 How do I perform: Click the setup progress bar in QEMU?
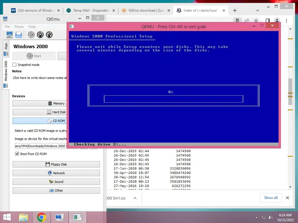point(173,99)
